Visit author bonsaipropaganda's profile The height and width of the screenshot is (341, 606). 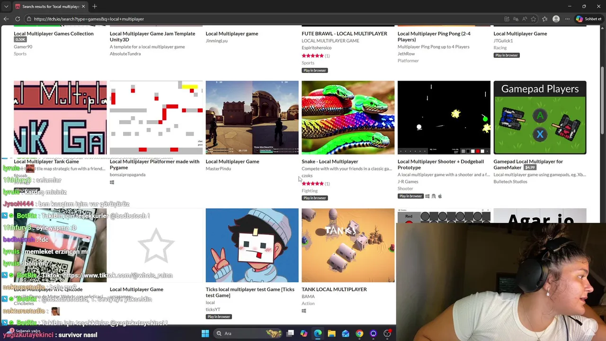point(127,175)
